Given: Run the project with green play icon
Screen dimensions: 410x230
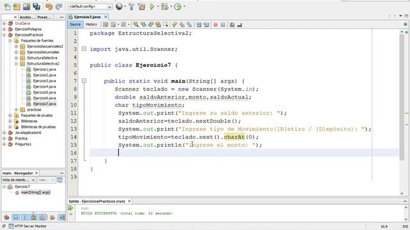Looking at the screenshot, I should point(152,6).
